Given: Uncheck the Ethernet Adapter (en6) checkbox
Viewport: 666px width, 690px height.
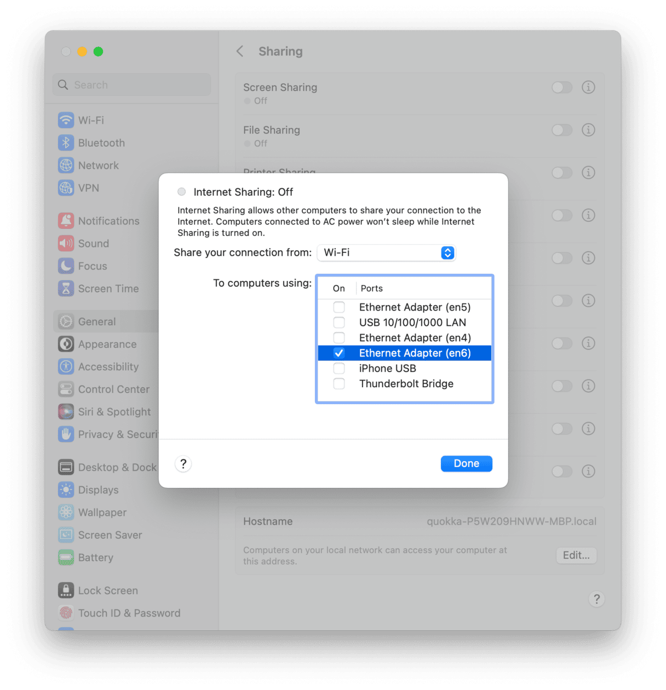Looking at the screenshot, I should 339,353.
